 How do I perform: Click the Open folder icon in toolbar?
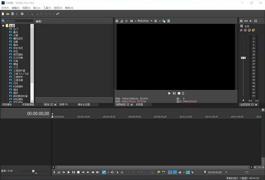[8, 14]
